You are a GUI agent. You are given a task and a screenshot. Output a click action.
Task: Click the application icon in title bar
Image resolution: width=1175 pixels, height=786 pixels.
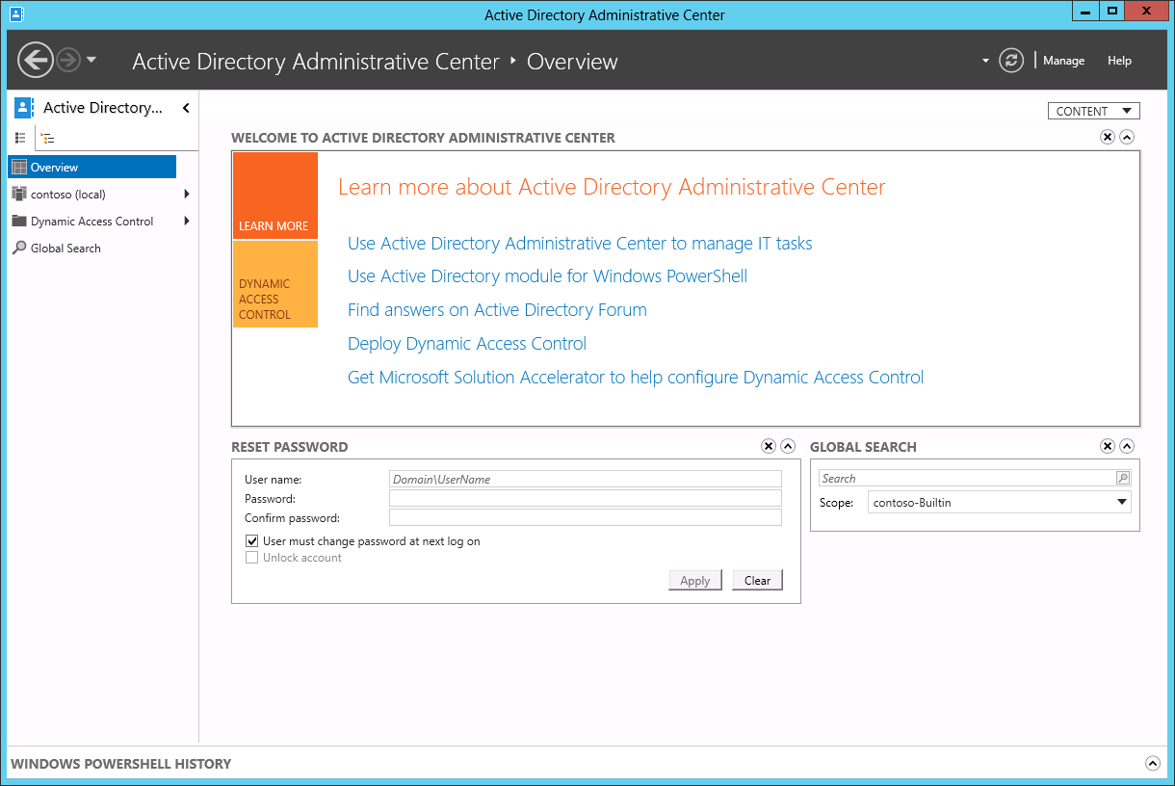tap(16, 14)
